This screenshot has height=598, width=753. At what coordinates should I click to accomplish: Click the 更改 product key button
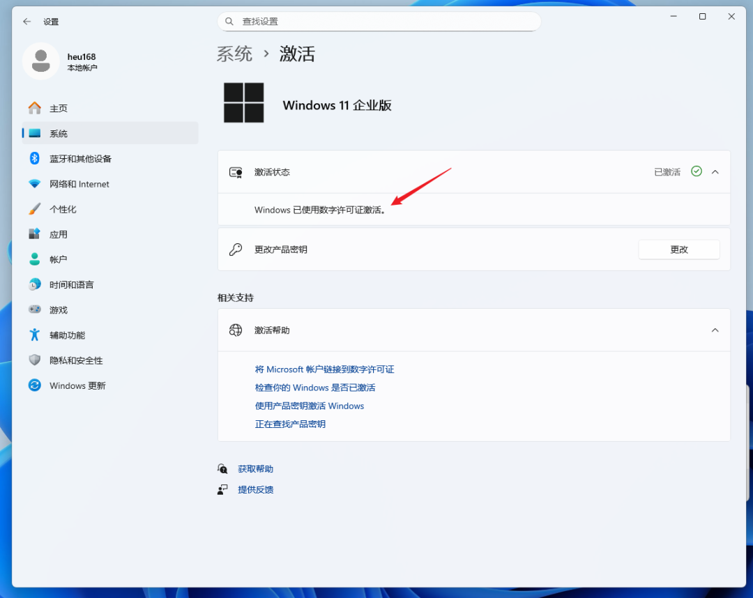pos(678,249)
